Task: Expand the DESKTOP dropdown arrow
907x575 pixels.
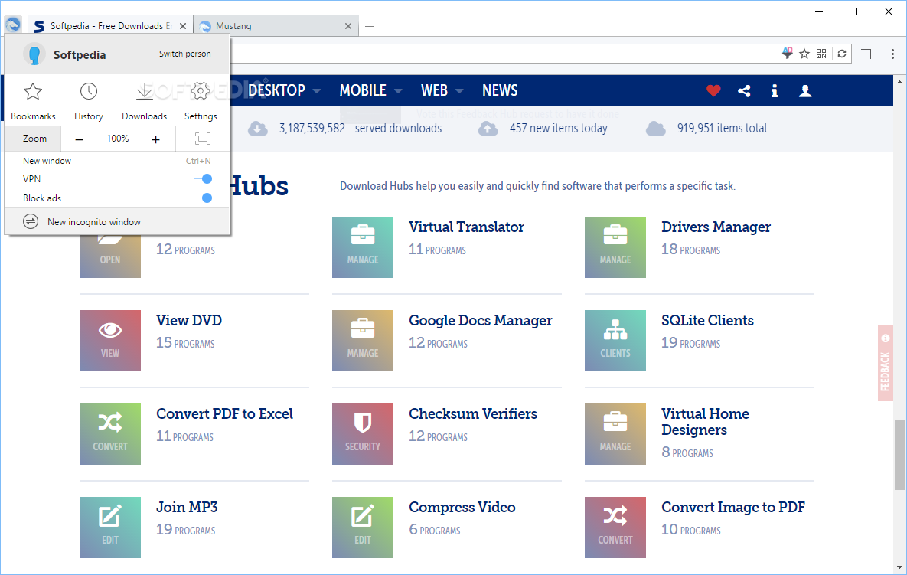Action: pyautogui.click(x=316, y=91)
